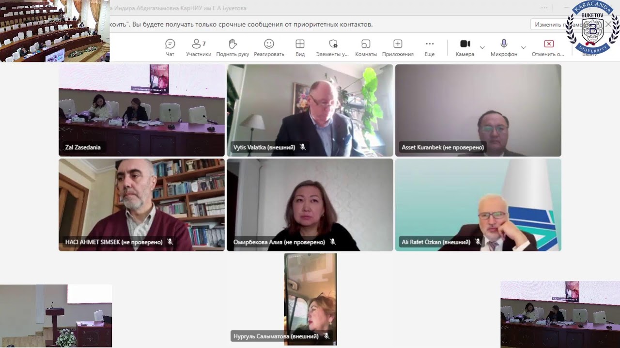
Task: Open the Комнаты breakout rooms
Action: [x=366, y=47]
